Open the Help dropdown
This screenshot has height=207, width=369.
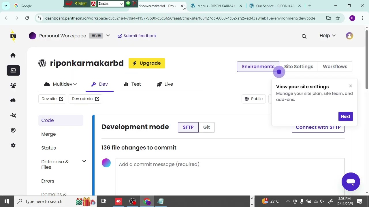(x=327, y=36)
